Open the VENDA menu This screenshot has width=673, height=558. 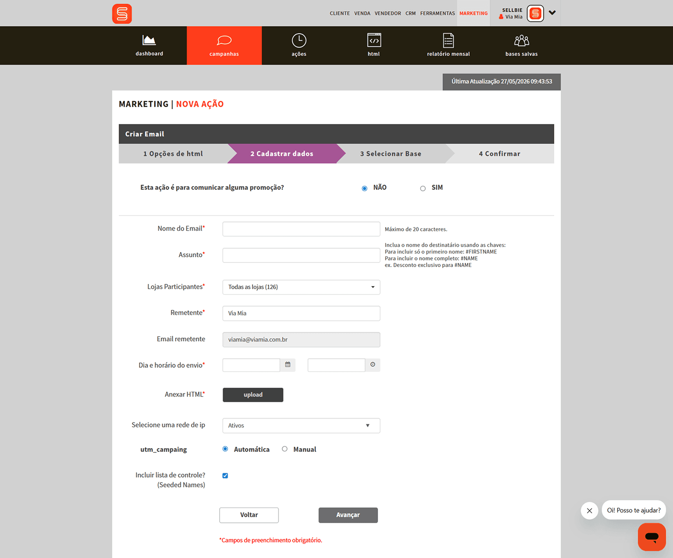362,14
